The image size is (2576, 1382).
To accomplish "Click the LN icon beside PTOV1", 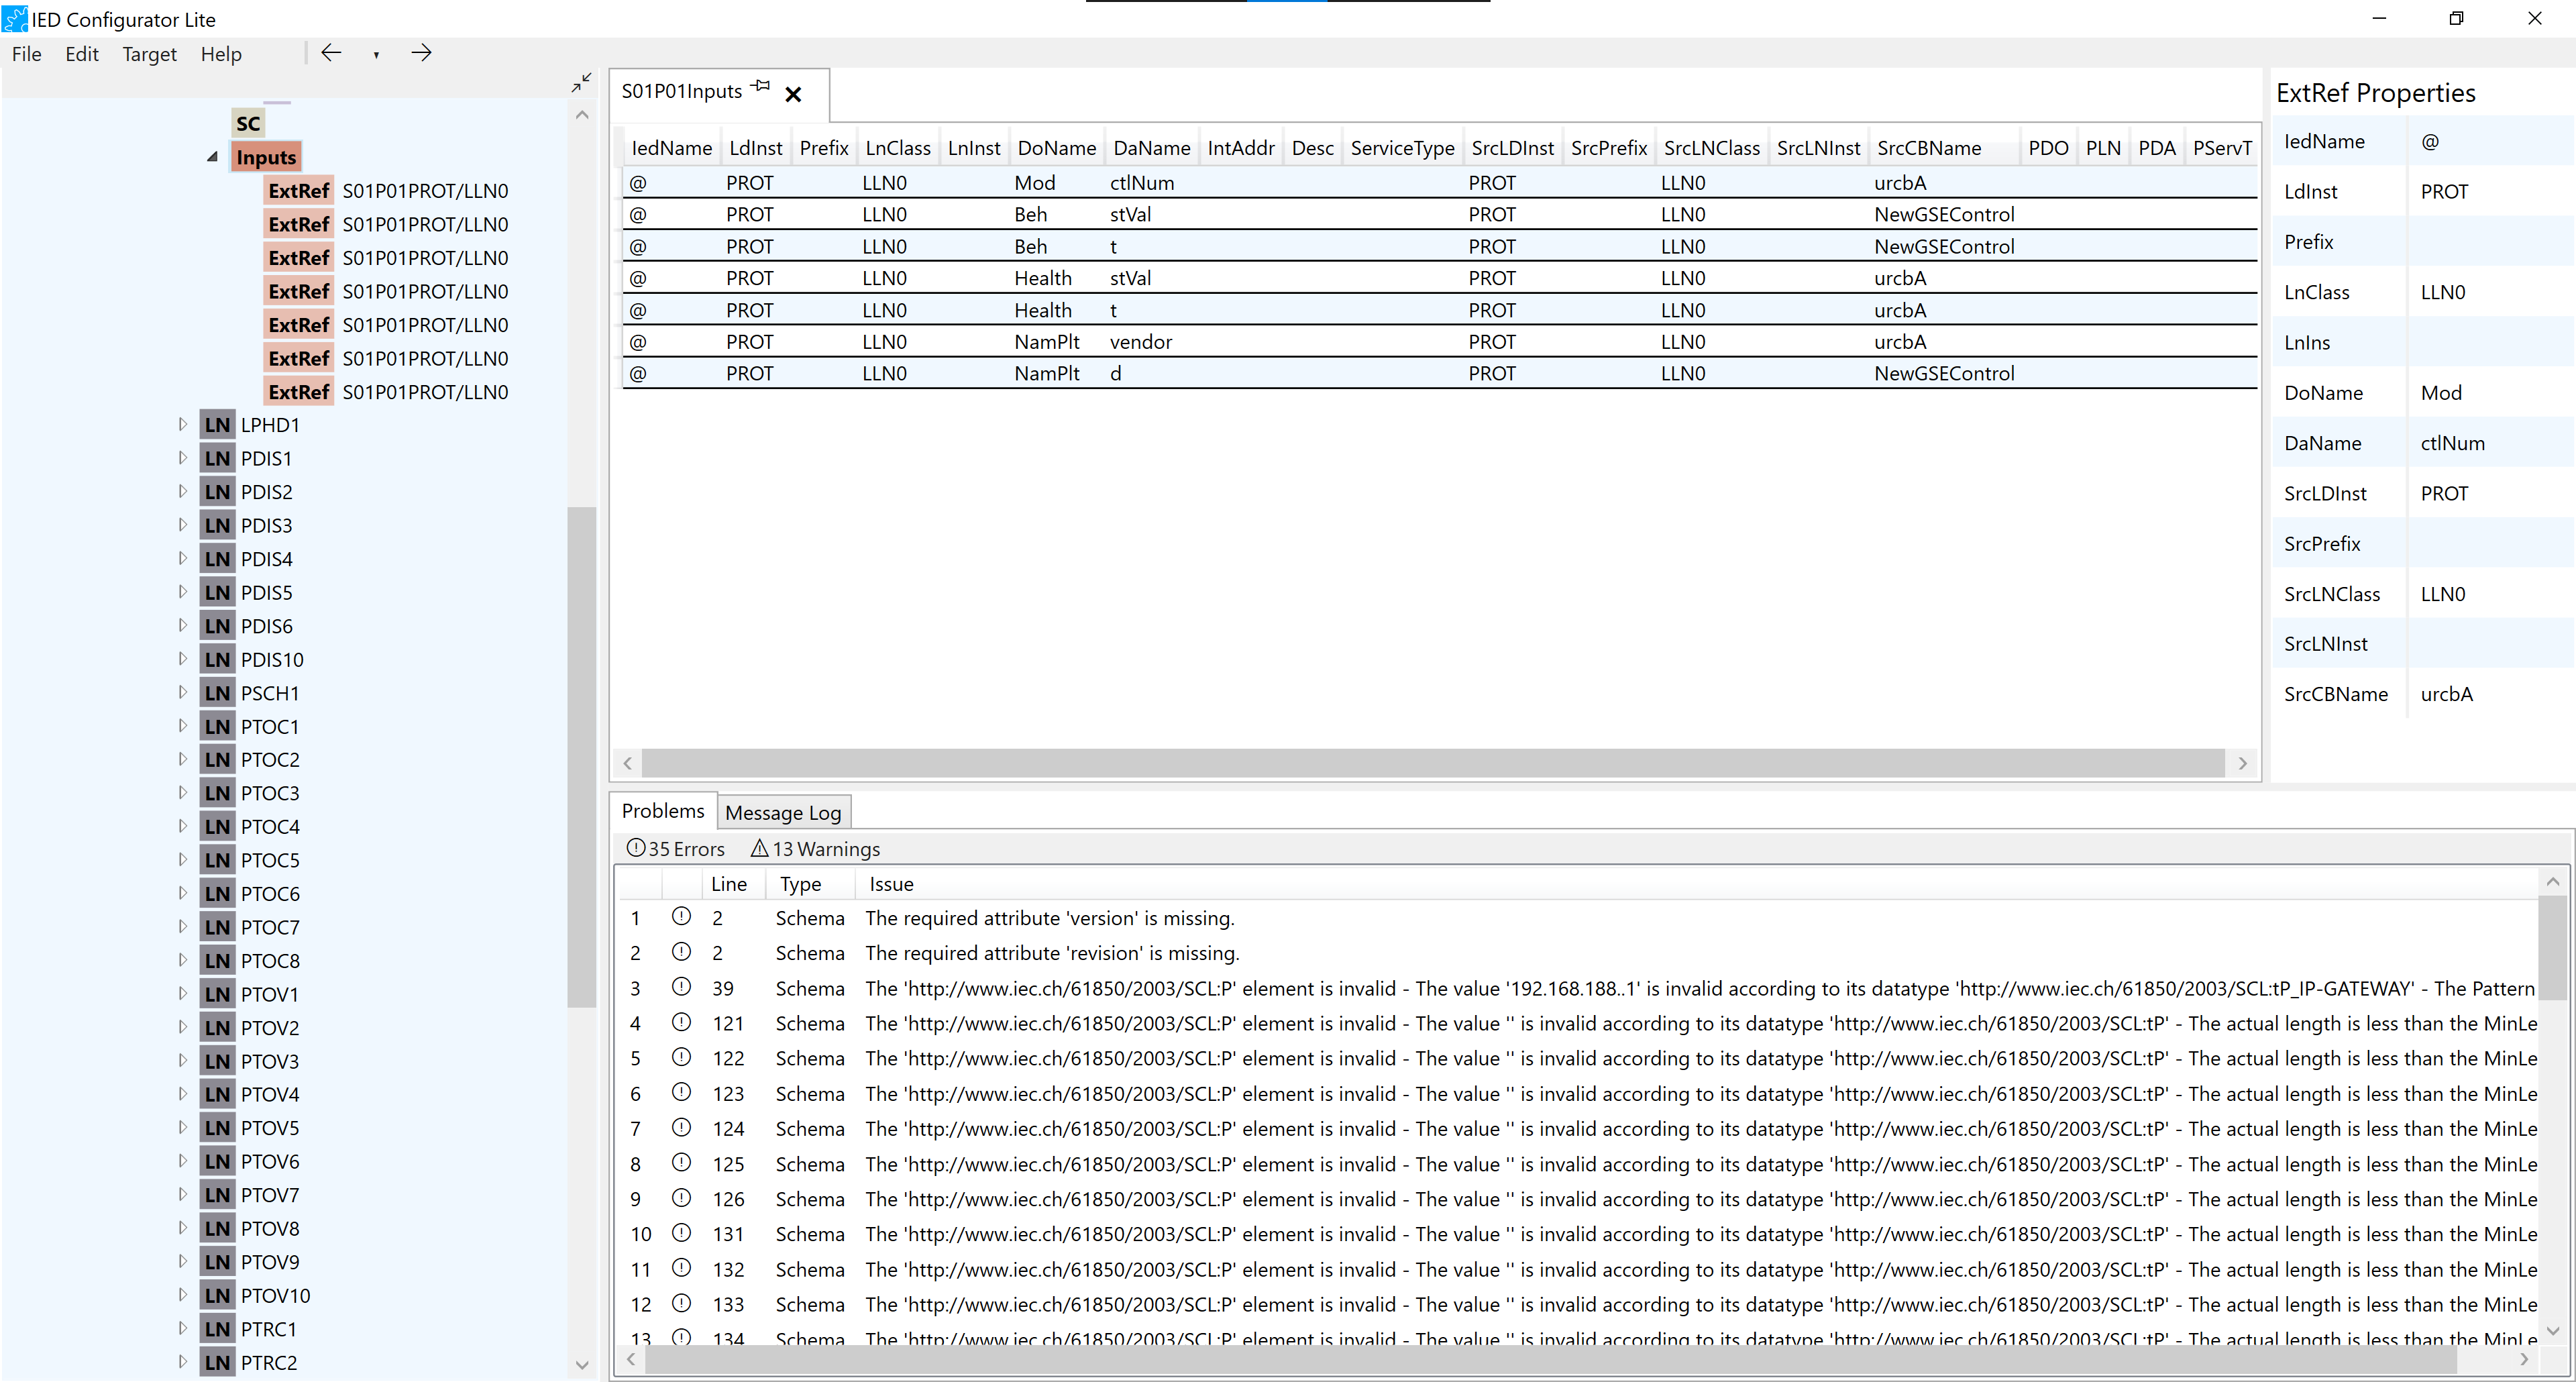I will [x=217, y=994].
